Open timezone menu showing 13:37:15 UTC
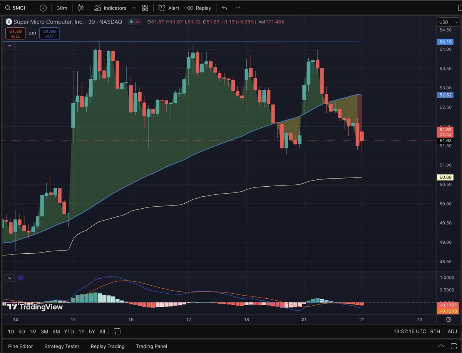The width and height of the screenshot is (462, 353). [x=410, y=331]
